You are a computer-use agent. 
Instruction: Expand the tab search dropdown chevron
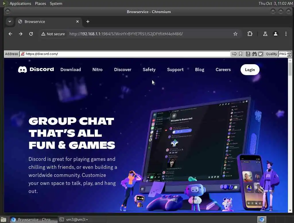tap(10, 21)
